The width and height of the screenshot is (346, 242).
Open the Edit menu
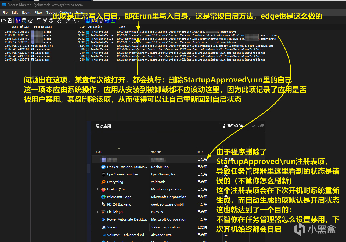pyautogui.click(x=15, y=12)
